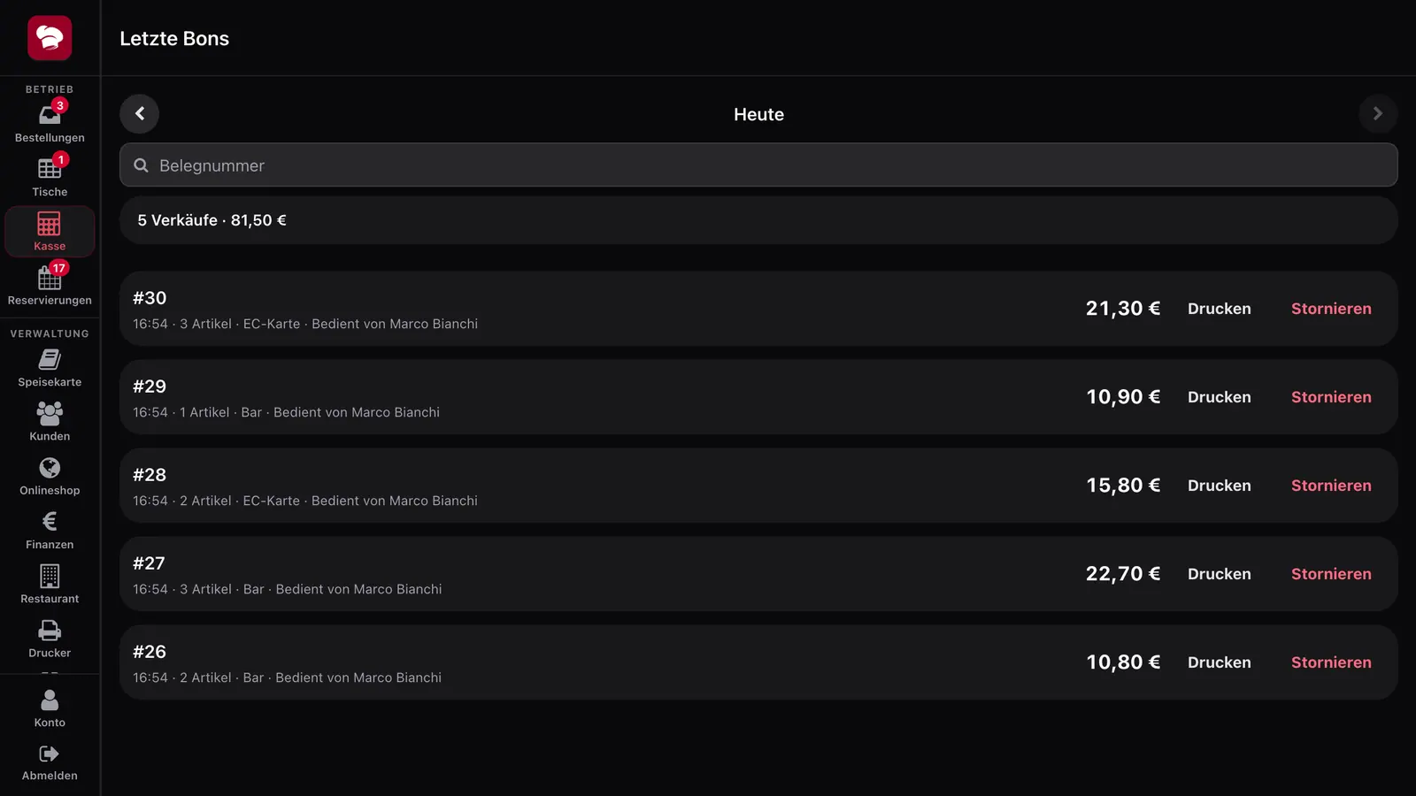Open the Kunden customers section
Image resolution: width=1416 pixels, height=796 pixels.
(x=50, y=422)
